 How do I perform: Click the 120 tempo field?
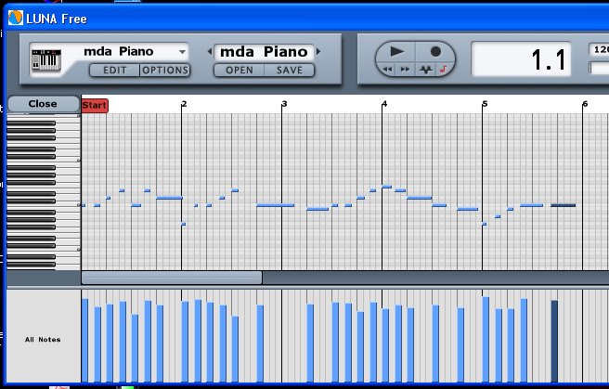click(x=599, y=49)
